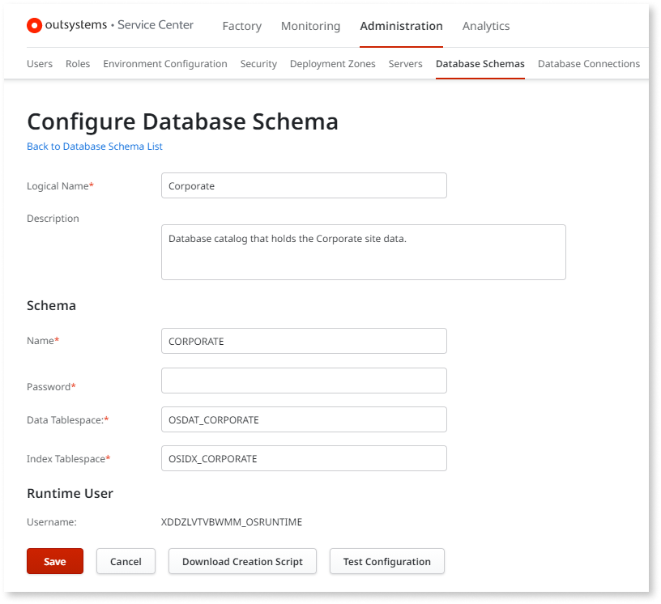Click the Password input field
The width and height of the screenshot is (661, 604).
click(303, 381)
